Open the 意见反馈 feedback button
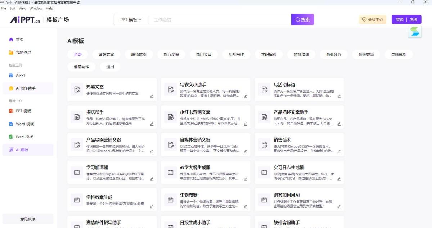 click(28, 219)
